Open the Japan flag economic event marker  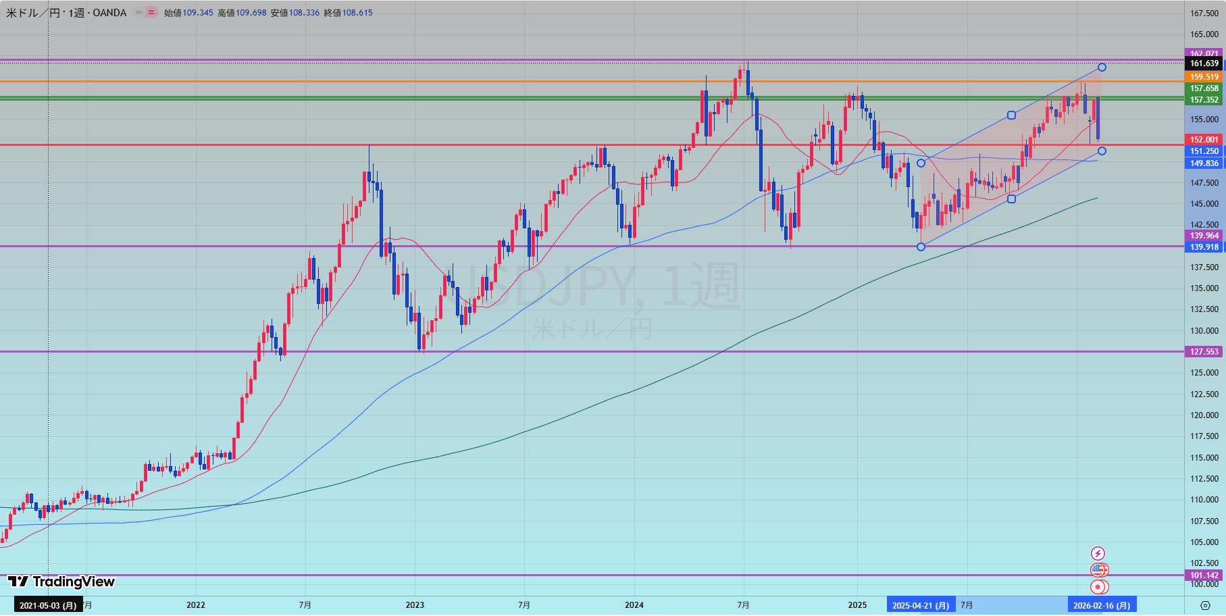pyautogui.click(x=1098, y=587)
